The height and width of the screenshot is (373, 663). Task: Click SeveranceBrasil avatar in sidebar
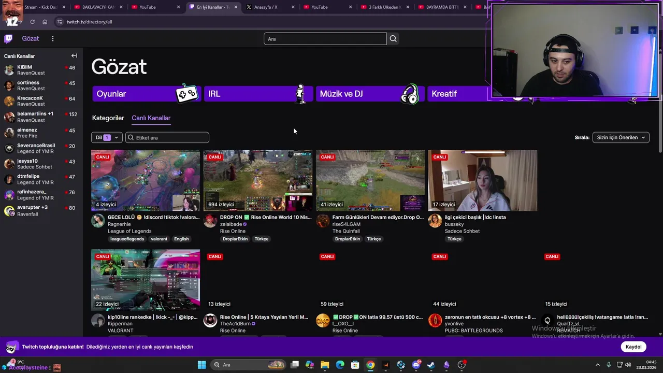(x=9, y=148)
